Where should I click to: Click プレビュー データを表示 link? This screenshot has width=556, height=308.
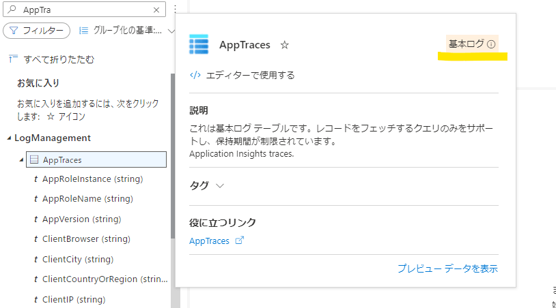pyautogui.click(x=448, y=268)
